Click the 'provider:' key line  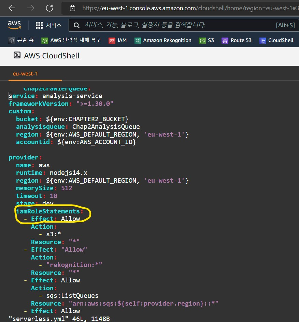coord(25,157)
